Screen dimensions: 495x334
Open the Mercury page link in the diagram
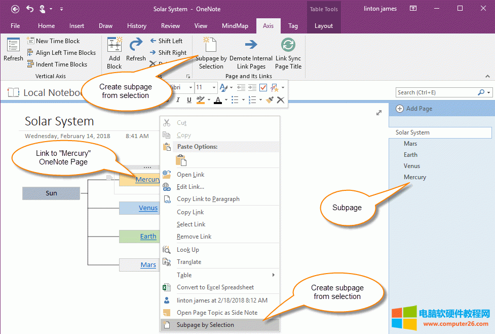click(147, 179)
